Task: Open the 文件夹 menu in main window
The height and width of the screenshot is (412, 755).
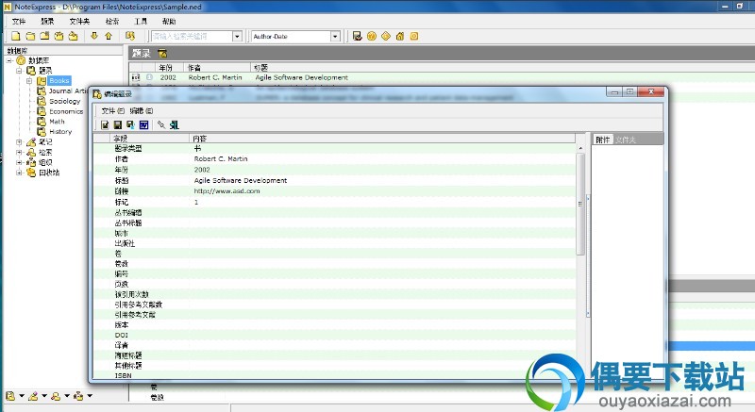Action: 79,21
